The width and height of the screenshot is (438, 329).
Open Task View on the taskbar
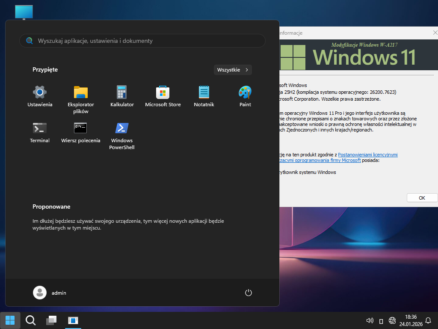51,320
